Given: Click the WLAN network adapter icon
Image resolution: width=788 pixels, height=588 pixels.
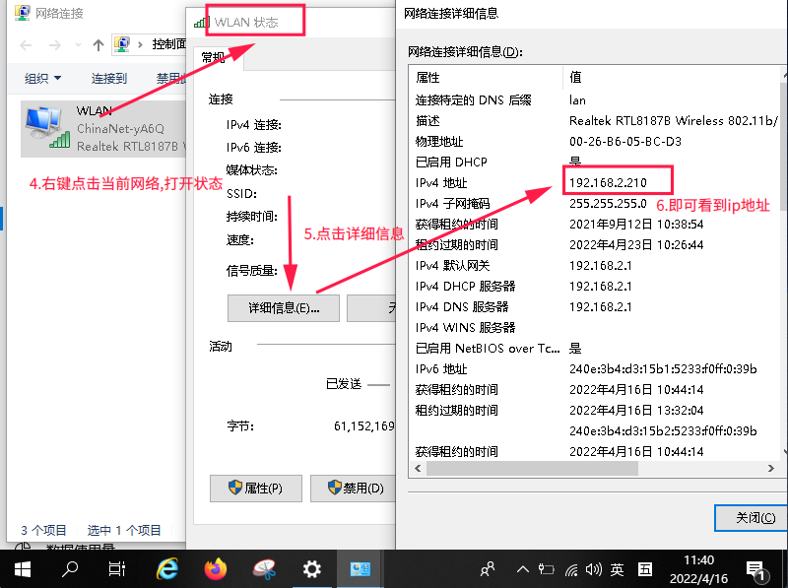Looking at the screenshot, I should click(x=43, y=128).
